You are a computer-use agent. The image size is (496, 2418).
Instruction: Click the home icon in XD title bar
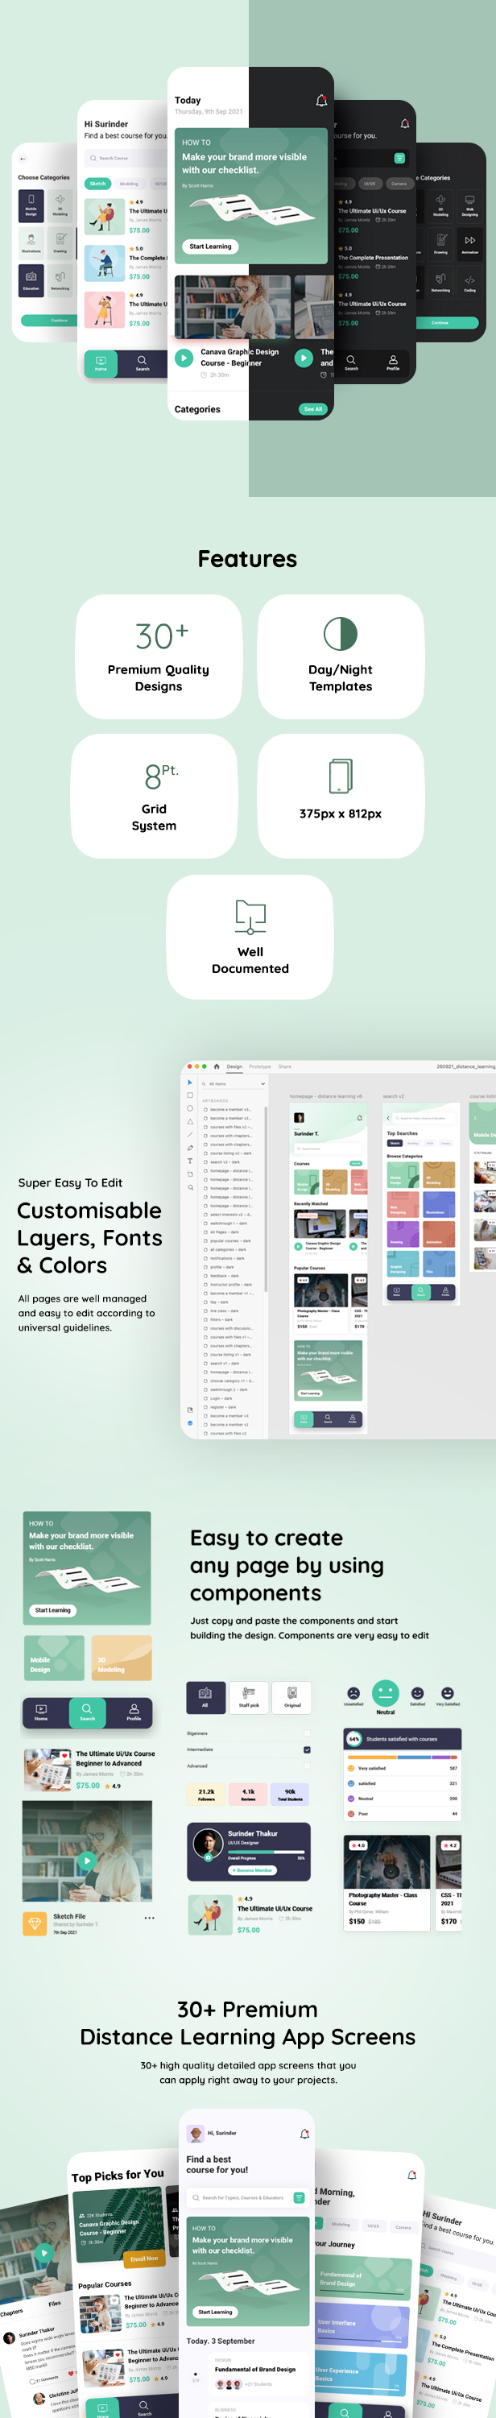click(217, 1066)
